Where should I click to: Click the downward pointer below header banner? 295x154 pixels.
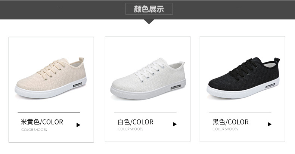[x=149, y=22]
